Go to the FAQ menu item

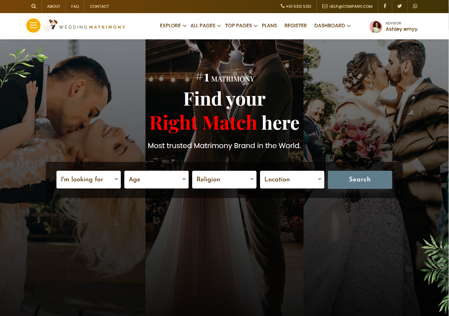click(75, 6)
